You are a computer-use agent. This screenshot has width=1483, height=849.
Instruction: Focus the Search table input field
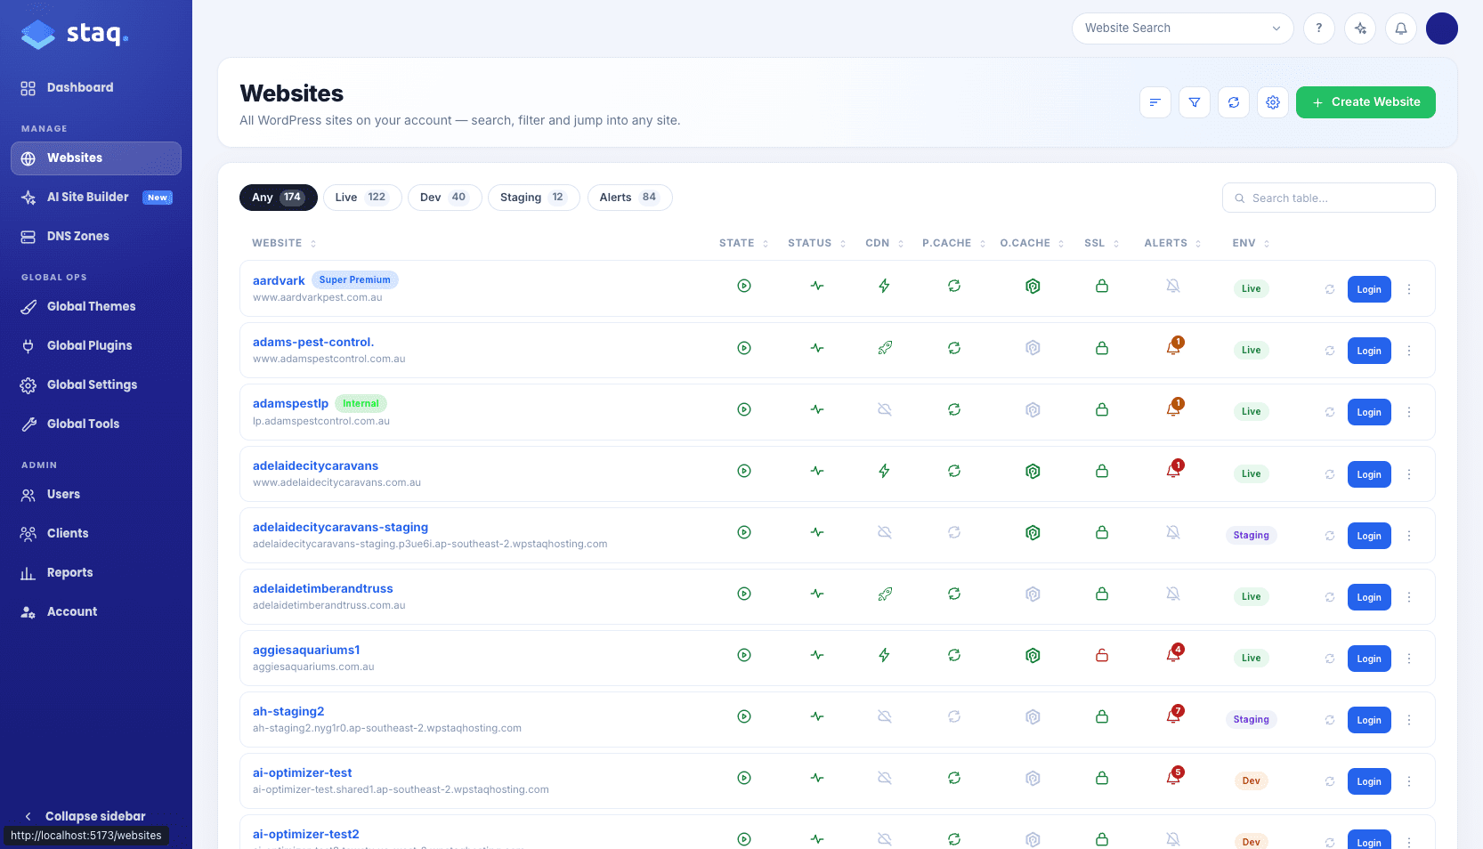coord(1328,198)
